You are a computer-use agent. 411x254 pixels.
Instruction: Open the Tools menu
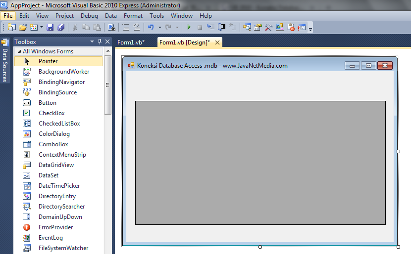(x=157, y=16)
